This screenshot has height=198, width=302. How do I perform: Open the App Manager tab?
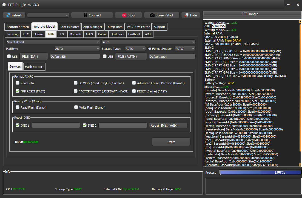(x=93, y=27)
